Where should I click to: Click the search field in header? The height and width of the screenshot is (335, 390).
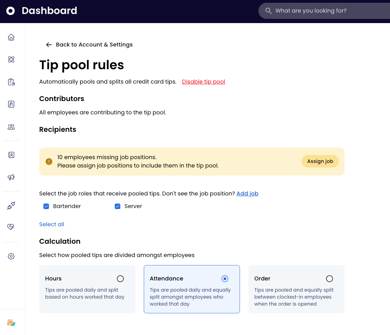coord(325,11)
